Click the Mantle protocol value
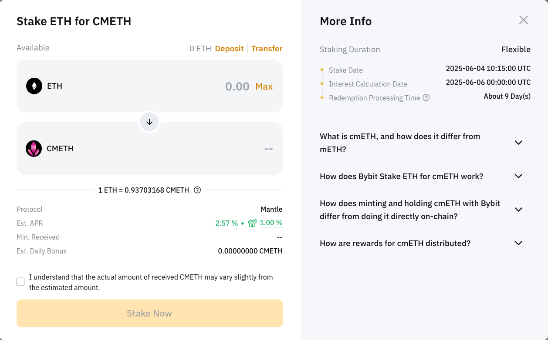This screenshot has height=340, width=548. [271, 209]
